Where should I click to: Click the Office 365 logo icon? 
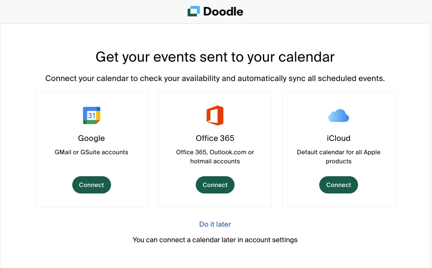tap(215, 115)
